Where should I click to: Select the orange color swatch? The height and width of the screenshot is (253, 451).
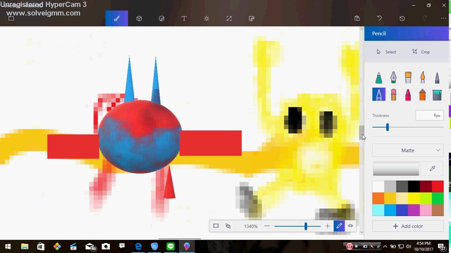click(378, 199)
